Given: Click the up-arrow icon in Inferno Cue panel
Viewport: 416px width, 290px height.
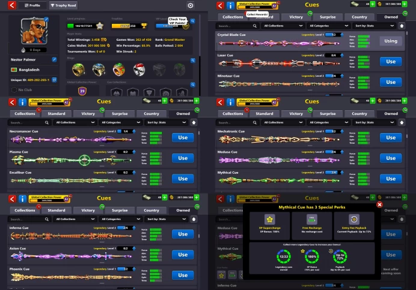Looking at the screenshot, I should (x=194, y=219).
